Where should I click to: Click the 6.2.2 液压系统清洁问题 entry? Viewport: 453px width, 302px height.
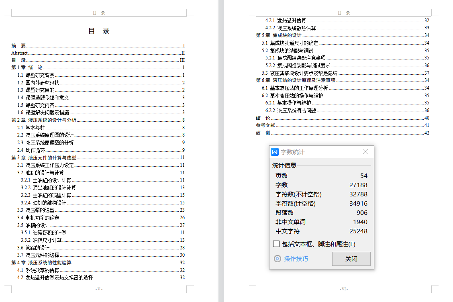pos(347,110)
